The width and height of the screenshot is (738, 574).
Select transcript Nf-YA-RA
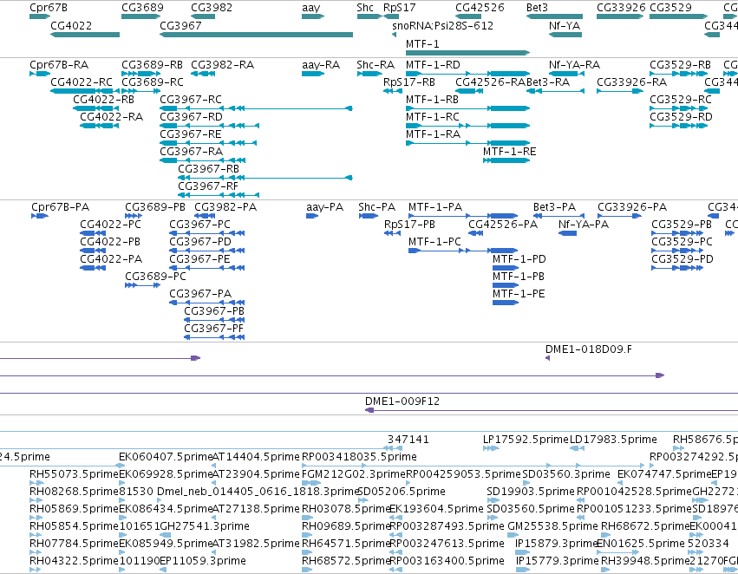tap(574, 64)
